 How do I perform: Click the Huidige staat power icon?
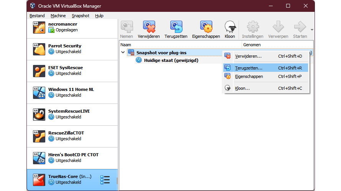click(139, 60)
